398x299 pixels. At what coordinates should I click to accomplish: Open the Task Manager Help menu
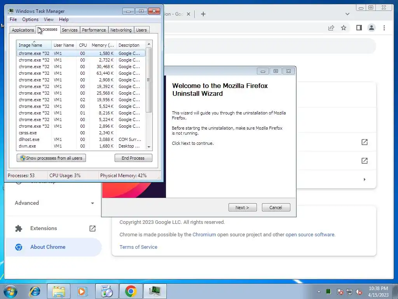point(64,19)
